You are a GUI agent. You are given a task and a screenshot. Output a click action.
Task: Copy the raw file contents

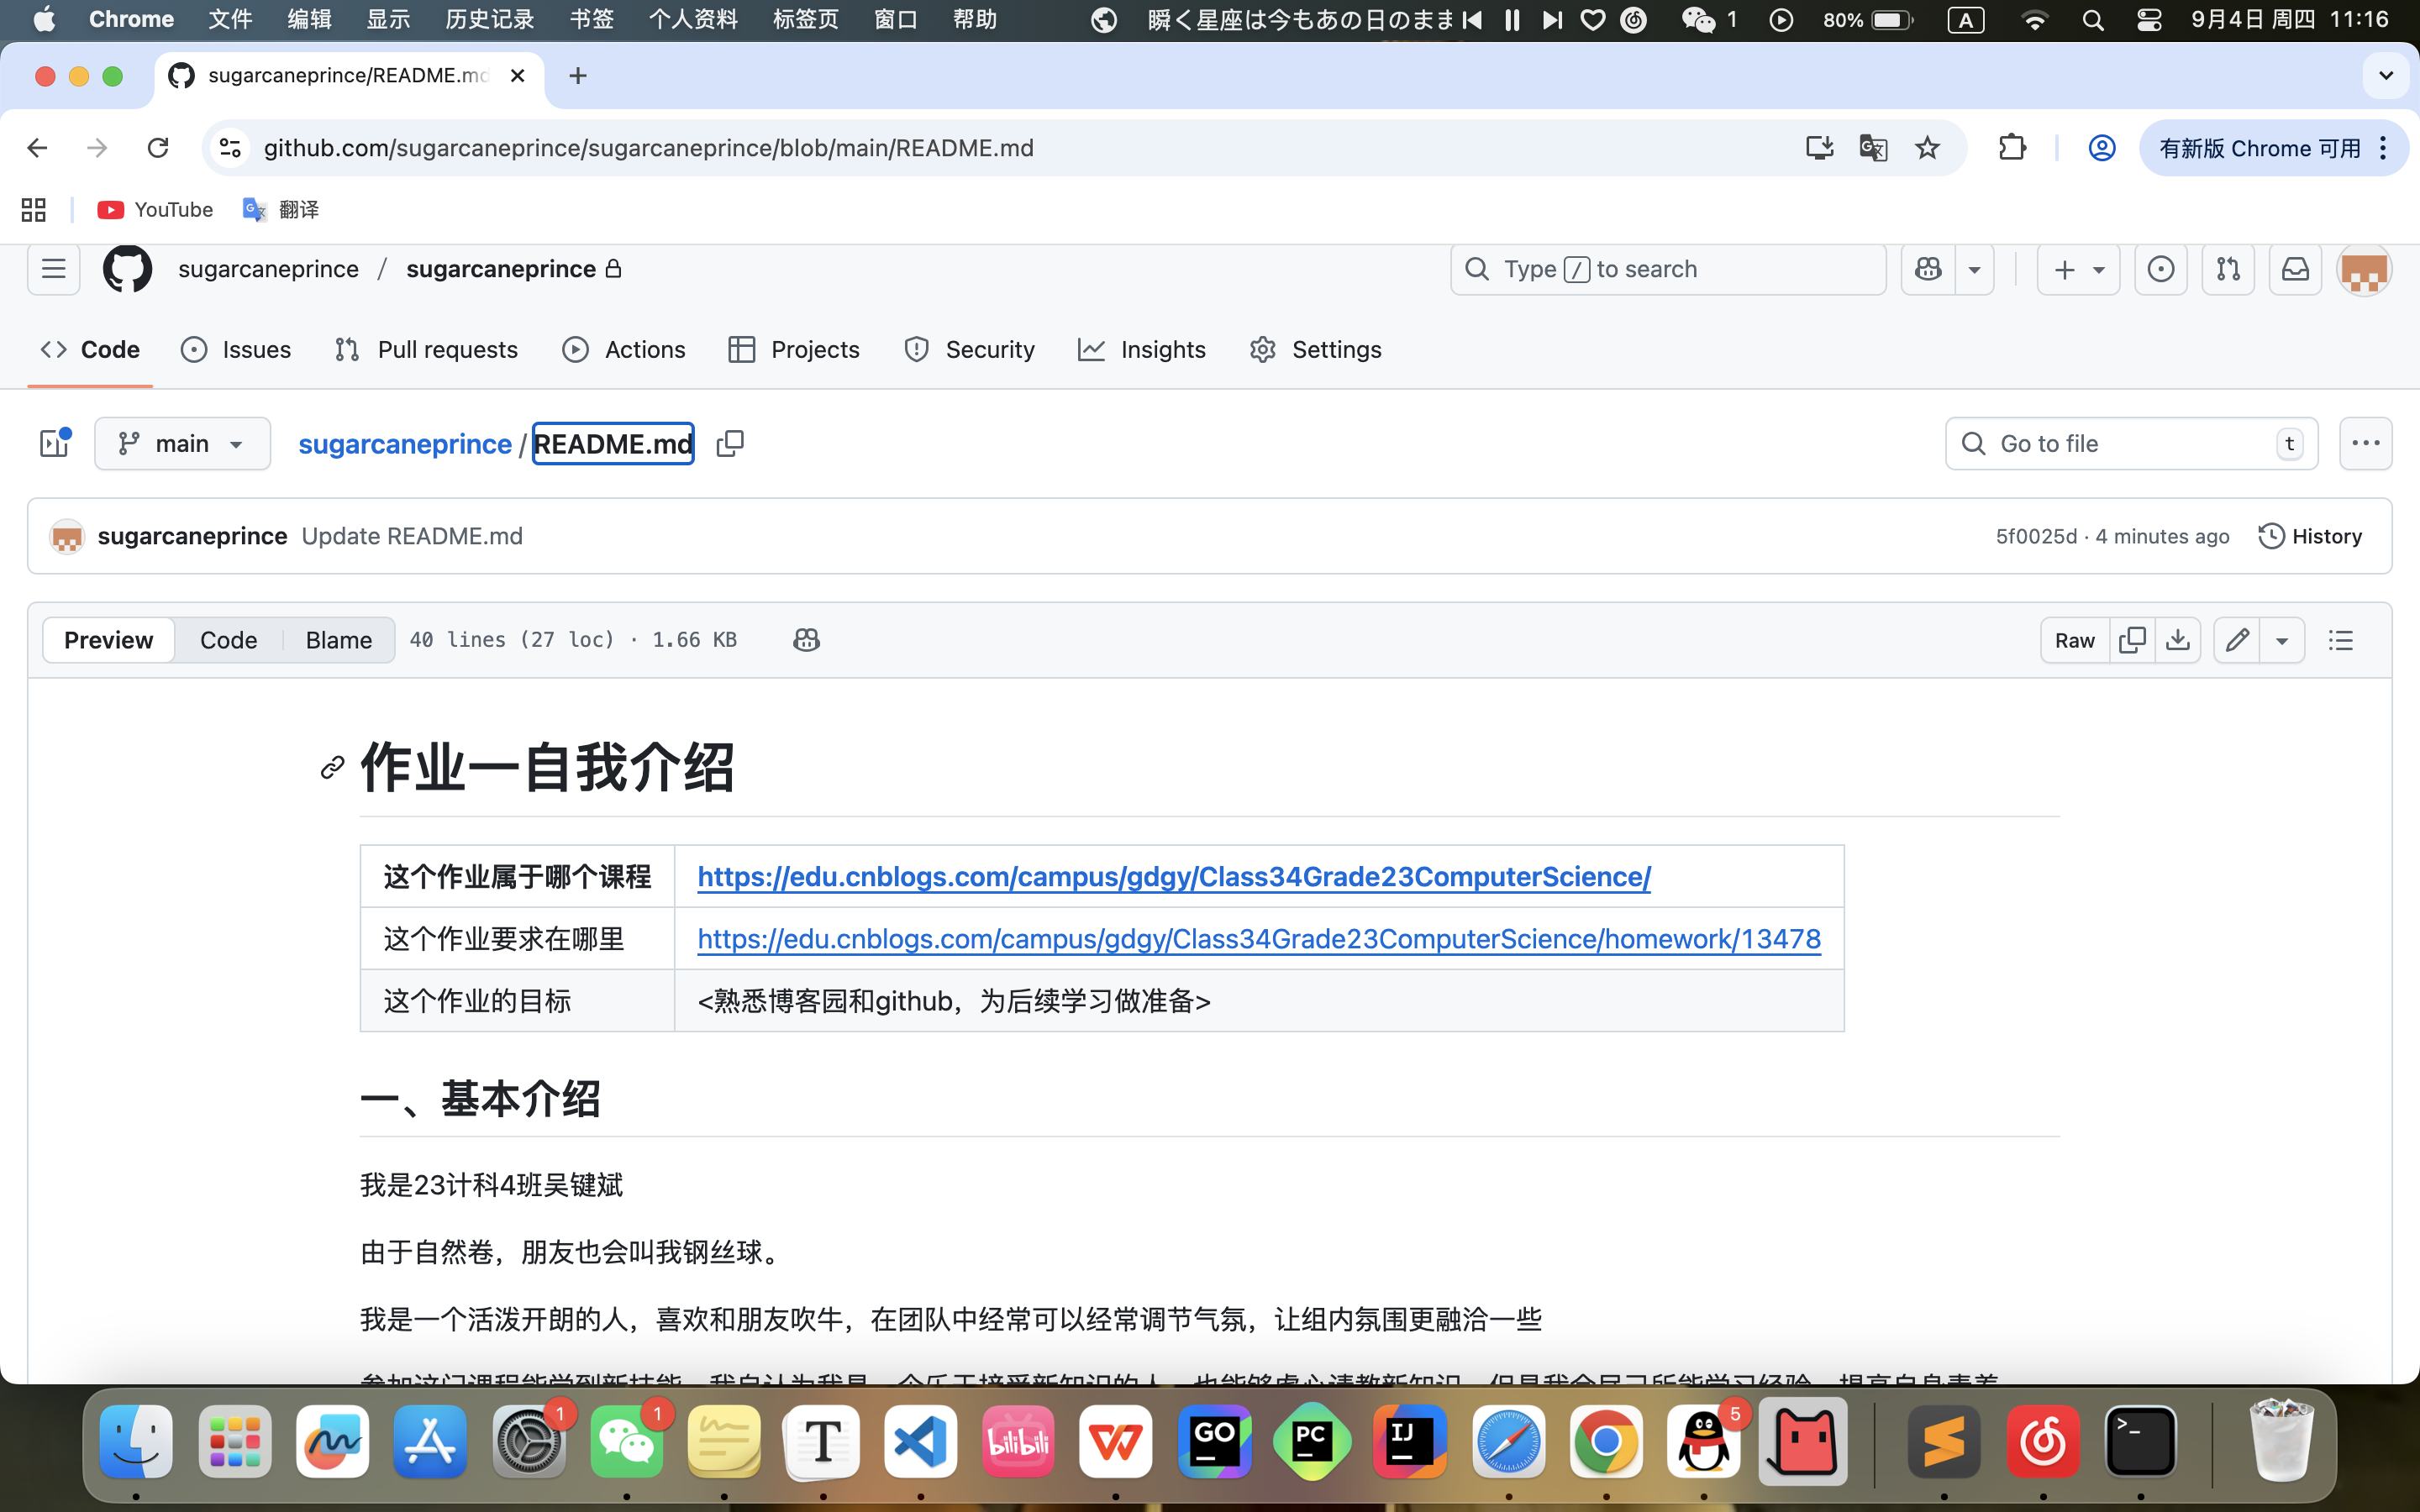tap(2133, 639)
